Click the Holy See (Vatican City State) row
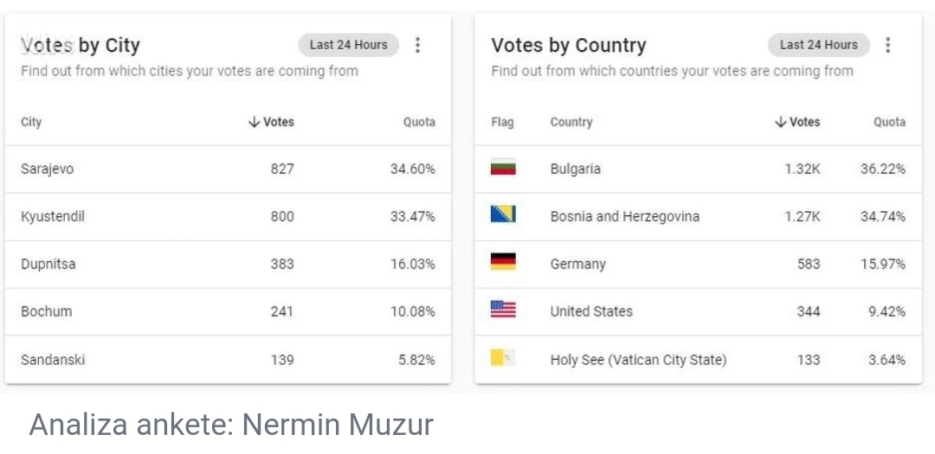The image size is (935, 454). [x=699, y=360]
